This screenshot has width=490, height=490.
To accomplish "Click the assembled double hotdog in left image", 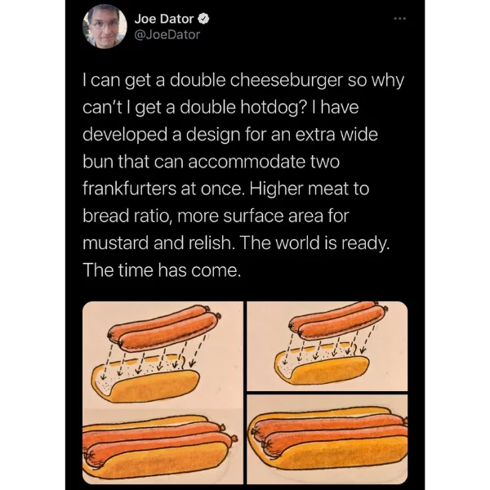I will click(159, 447).
